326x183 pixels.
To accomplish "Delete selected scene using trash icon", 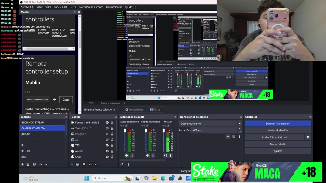I will (x=28, y=164).
